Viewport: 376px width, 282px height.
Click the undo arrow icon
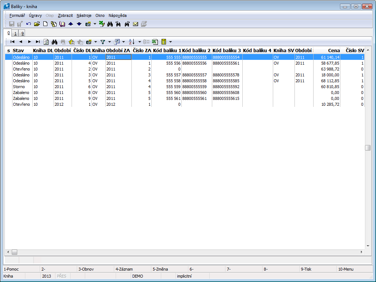[x=29, y=24]
